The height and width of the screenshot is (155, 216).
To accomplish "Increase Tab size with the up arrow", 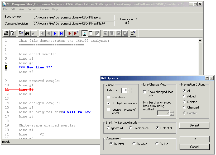I will [x=130, y=89].
